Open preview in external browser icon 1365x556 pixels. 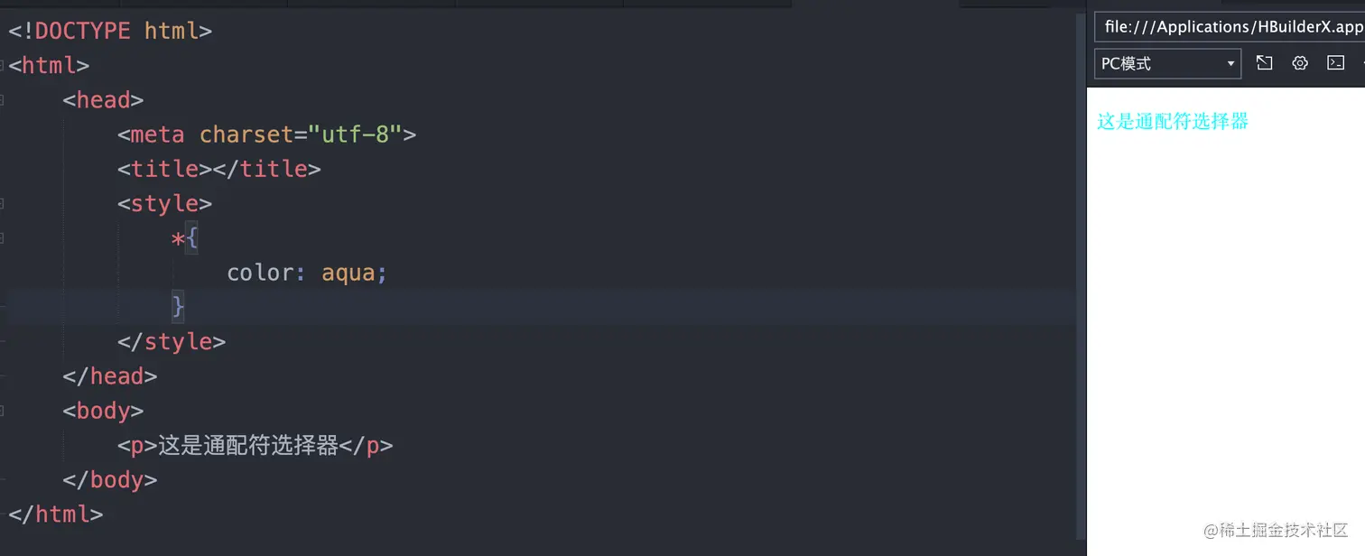pyautogui.click(x=1265, y=63)
